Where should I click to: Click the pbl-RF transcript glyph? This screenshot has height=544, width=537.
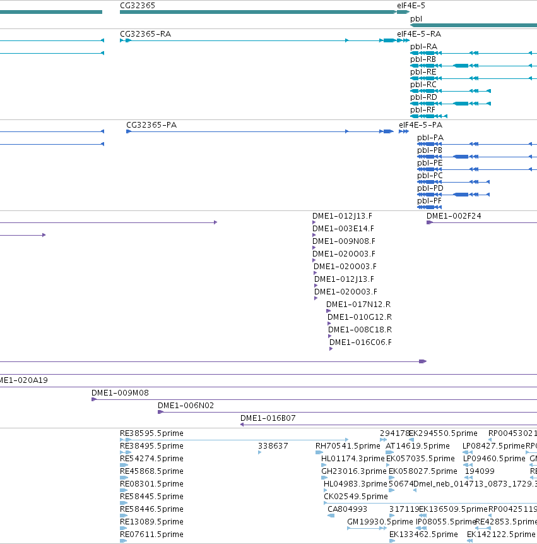[428, 116]
